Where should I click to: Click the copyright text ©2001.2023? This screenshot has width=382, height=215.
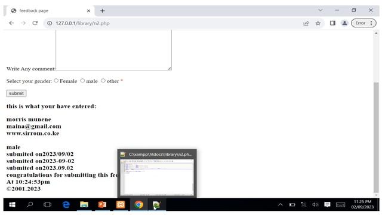[23, 189]
